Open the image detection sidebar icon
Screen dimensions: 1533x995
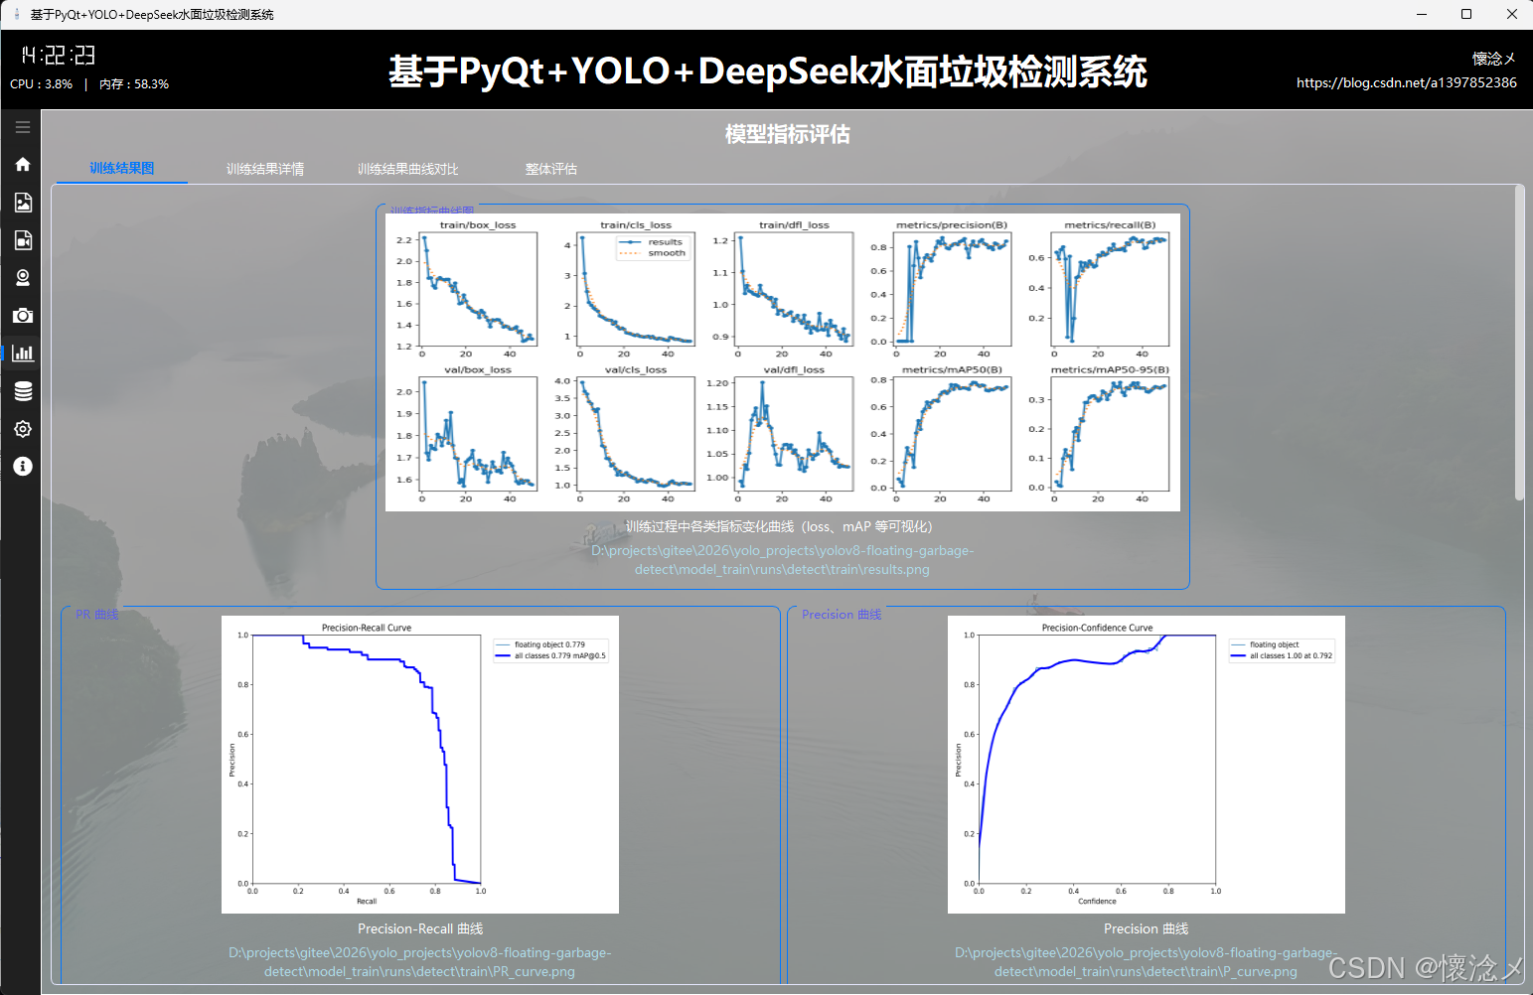(23, 203)
